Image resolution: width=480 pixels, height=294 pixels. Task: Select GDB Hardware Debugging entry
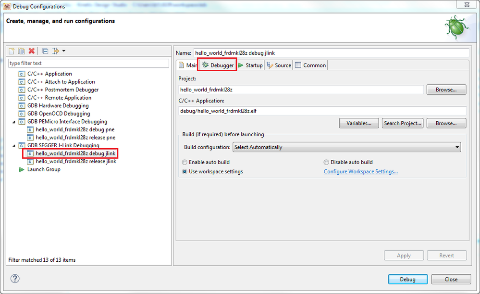(x=58, y=106)
